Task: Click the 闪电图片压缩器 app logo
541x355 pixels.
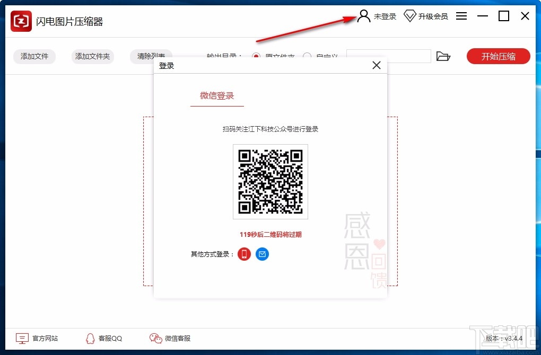Action: pos(21,21)
